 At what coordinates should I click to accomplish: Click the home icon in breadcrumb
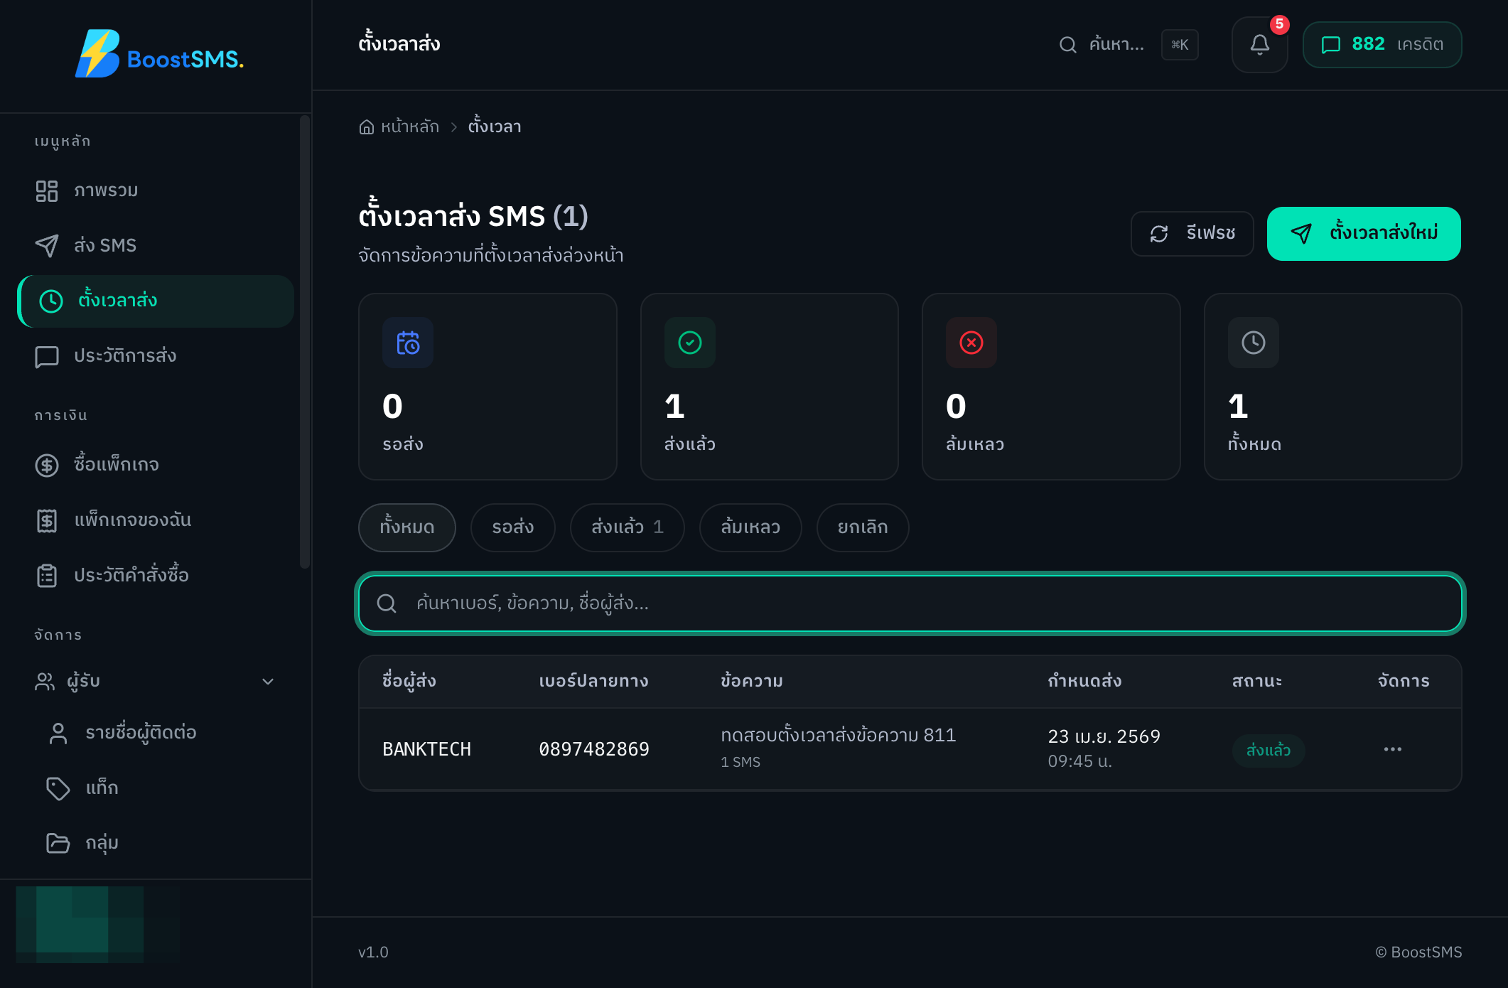point(366,127)
